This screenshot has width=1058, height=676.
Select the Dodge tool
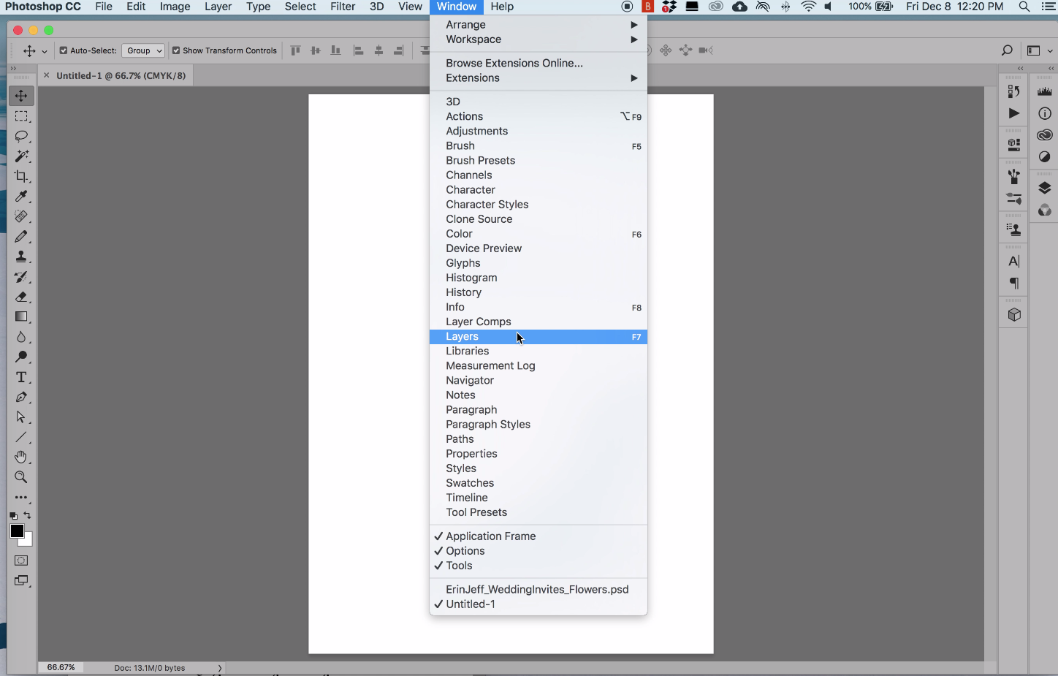pyautogui.click(x=21, y=357)
